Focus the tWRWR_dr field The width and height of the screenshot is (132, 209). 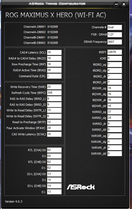point(115,148)
